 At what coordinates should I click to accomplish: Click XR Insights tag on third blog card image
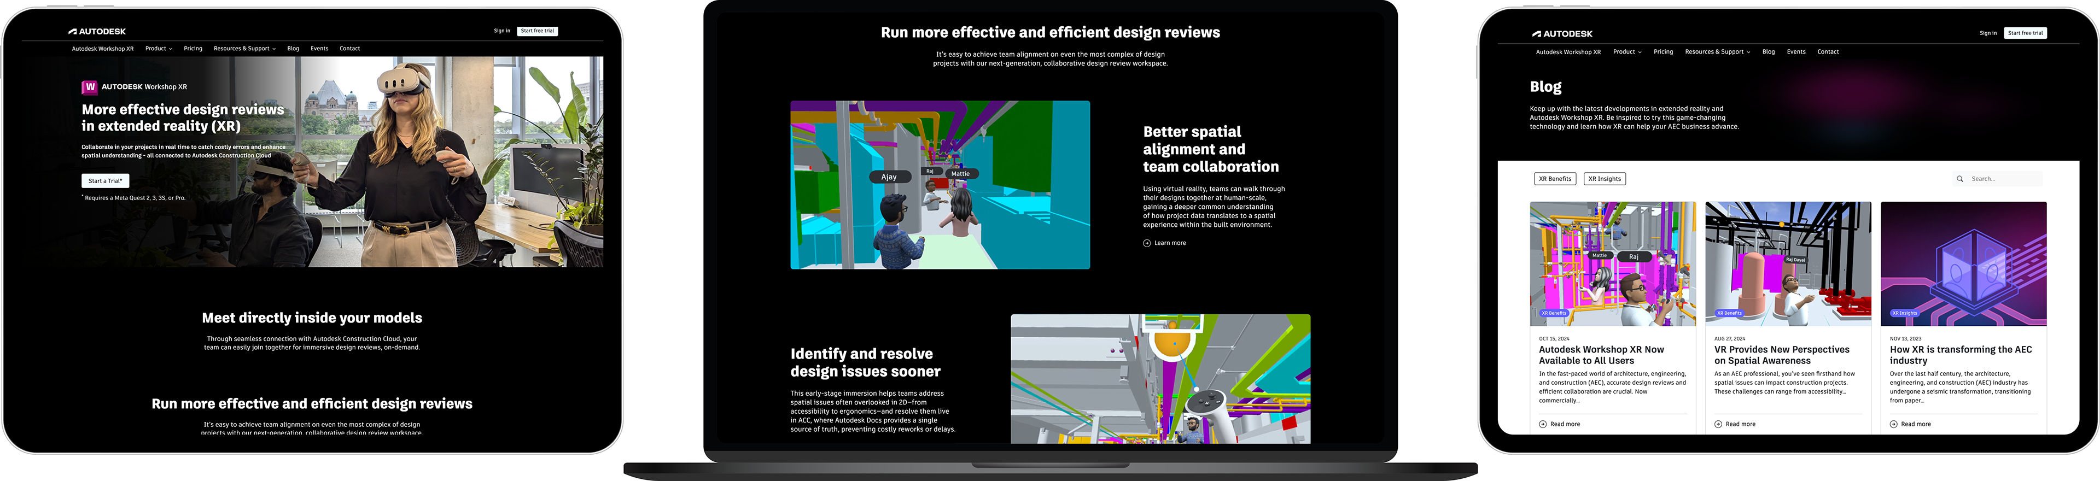coord(1904,313)
